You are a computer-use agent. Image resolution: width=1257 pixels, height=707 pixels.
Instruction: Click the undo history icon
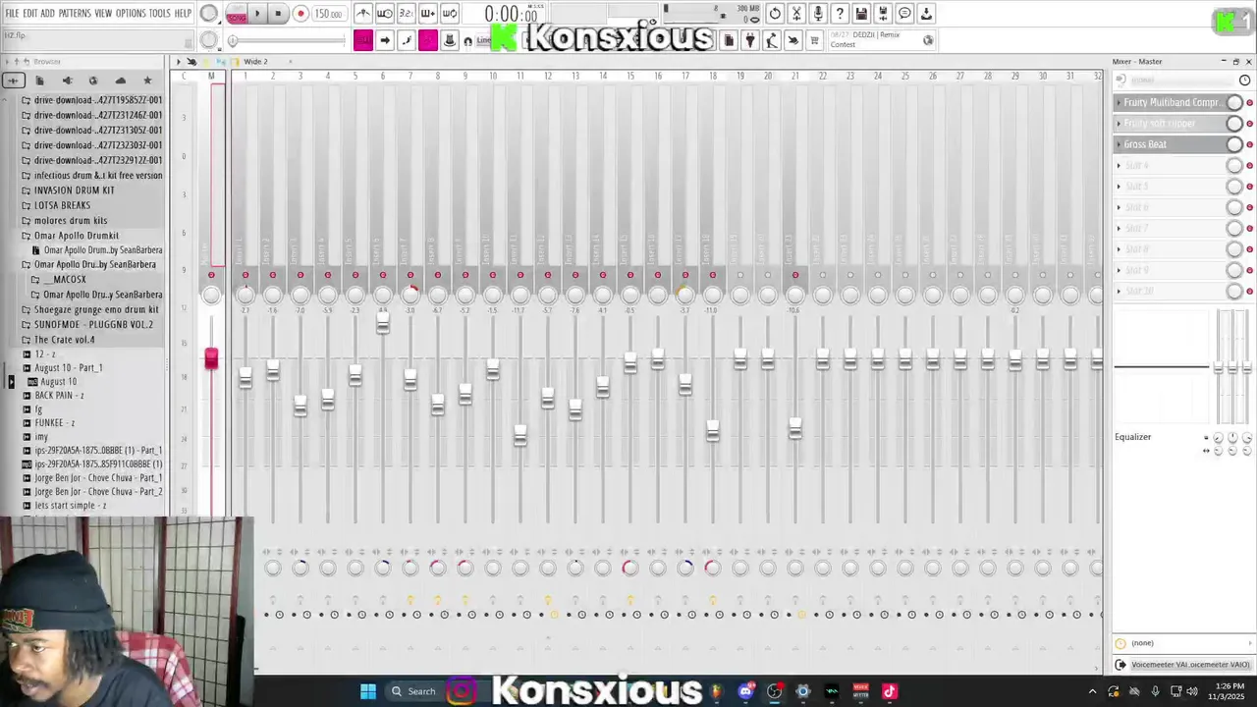(775, 14)
